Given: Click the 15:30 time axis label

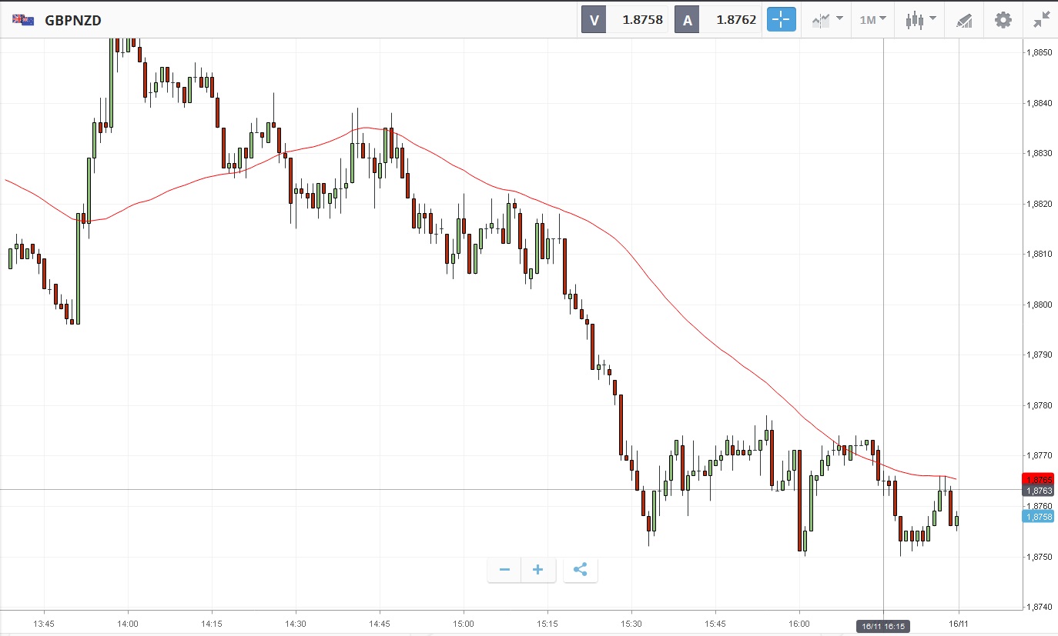Looking at the screenshot, I should coord(631,624).
